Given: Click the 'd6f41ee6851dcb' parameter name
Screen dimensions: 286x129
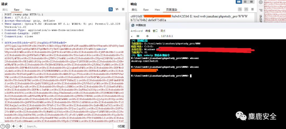Looking at the screenshot, I should click(x=17, y=43).
